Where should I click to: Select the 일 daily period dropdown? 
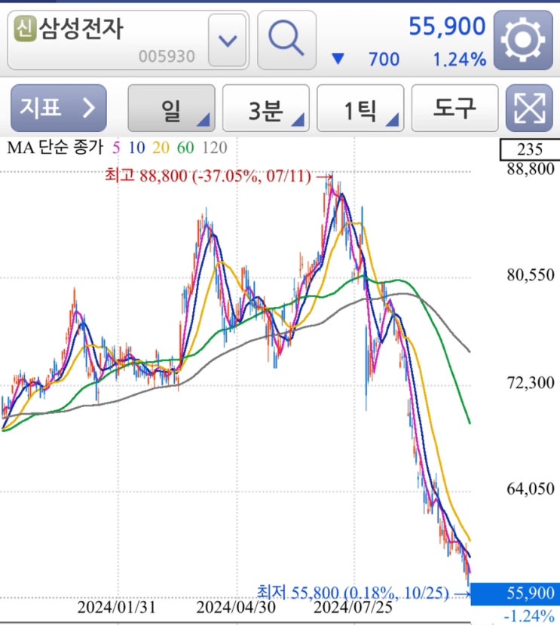pos(171,108)
